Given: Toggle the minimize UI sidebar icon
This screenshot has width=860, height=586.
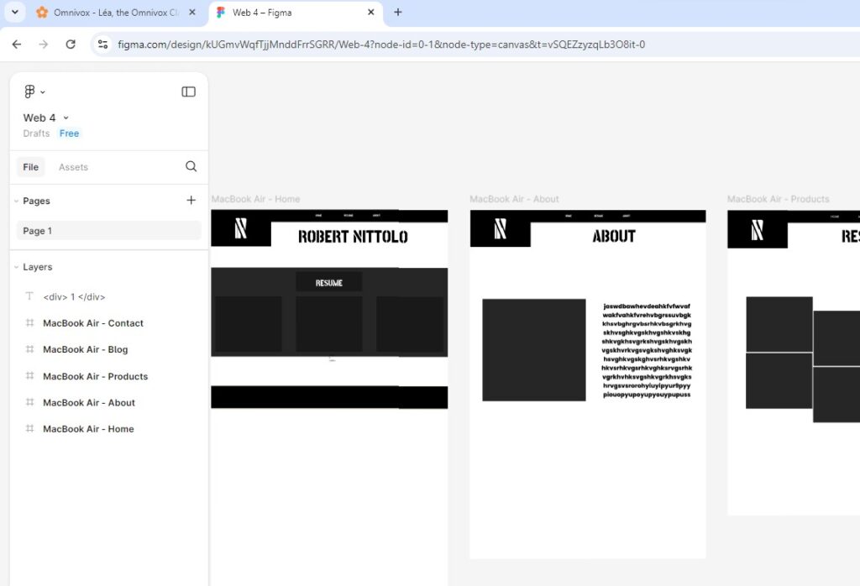Looking at the screenshot, I should 188,92.
